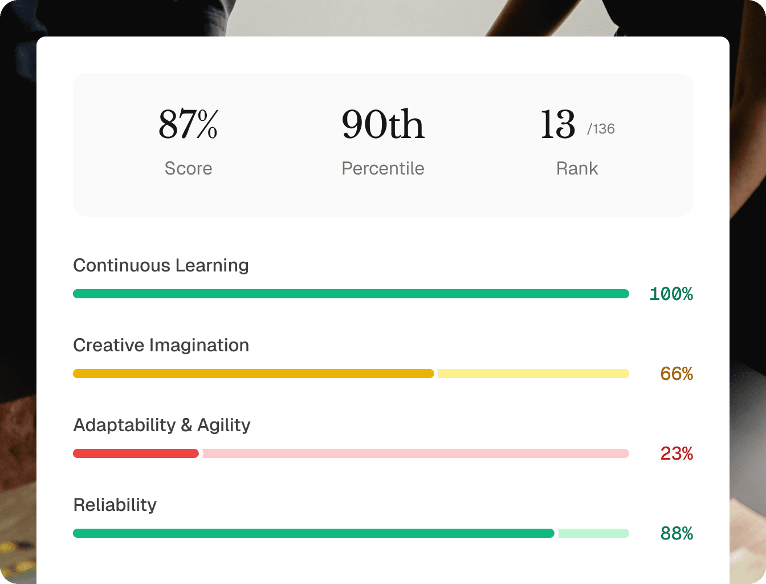766x584 pixels.
Task: Open the Creative Imagination skill heading
Action: point(161,345)
